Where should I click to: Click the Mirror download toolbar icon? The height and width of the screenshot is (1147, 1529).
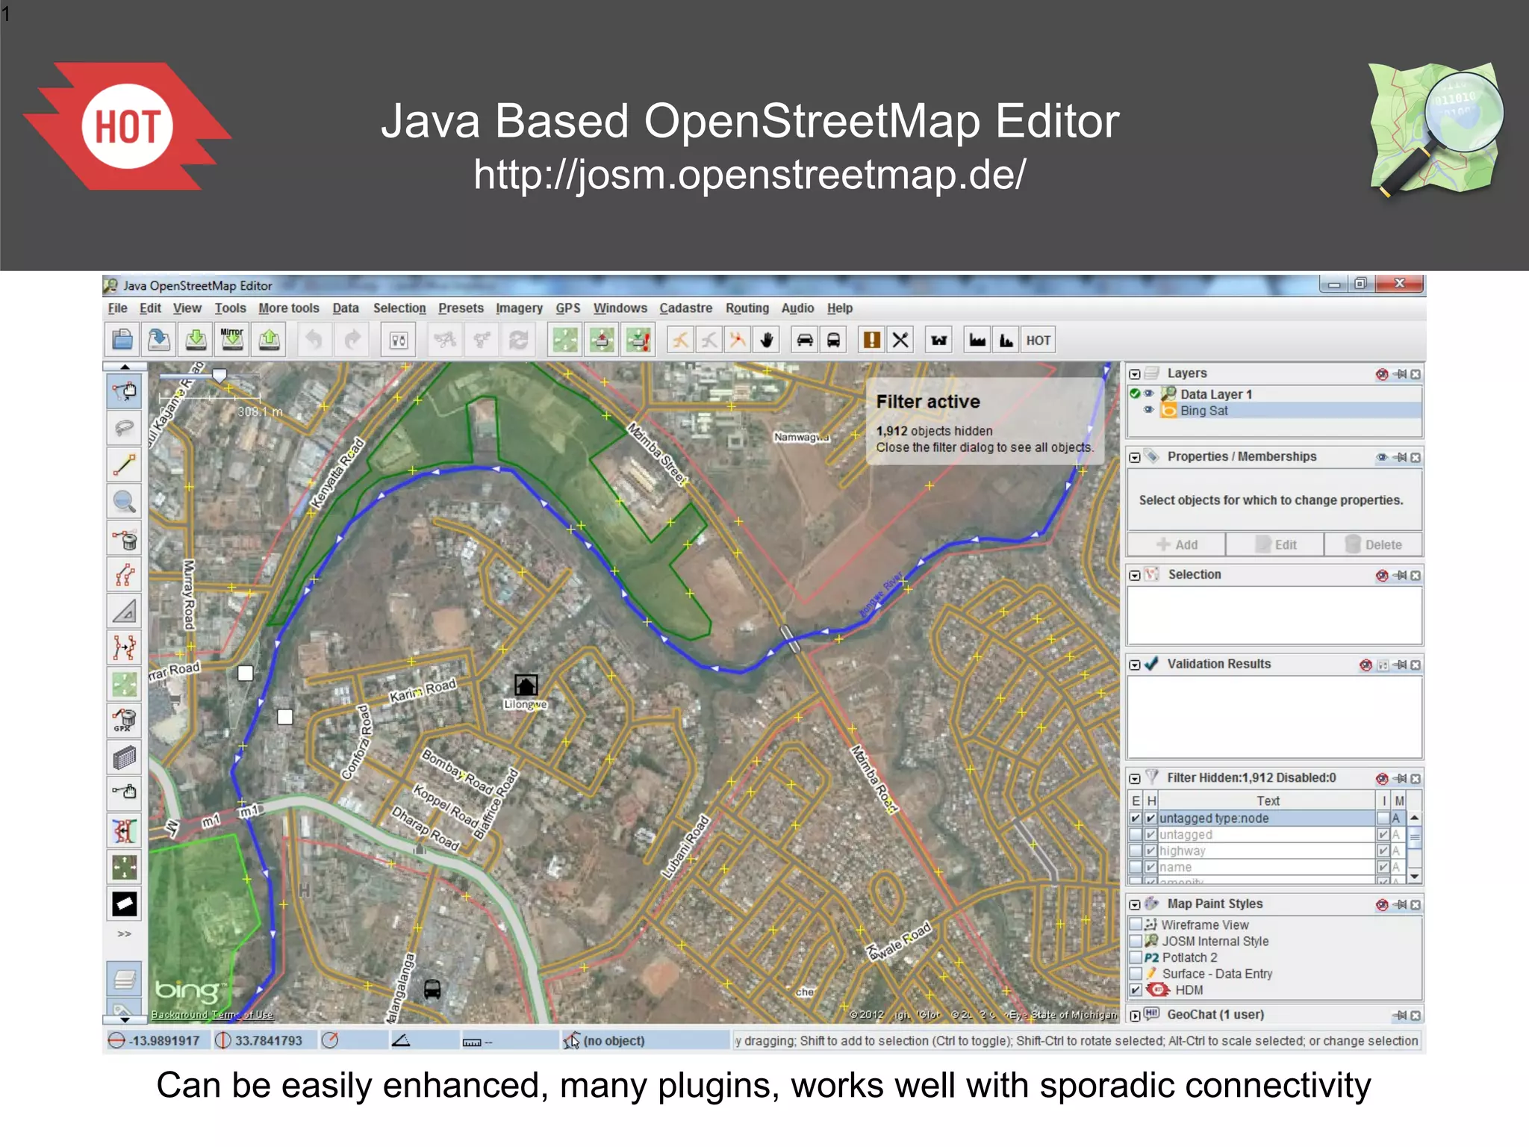point(232,341)
